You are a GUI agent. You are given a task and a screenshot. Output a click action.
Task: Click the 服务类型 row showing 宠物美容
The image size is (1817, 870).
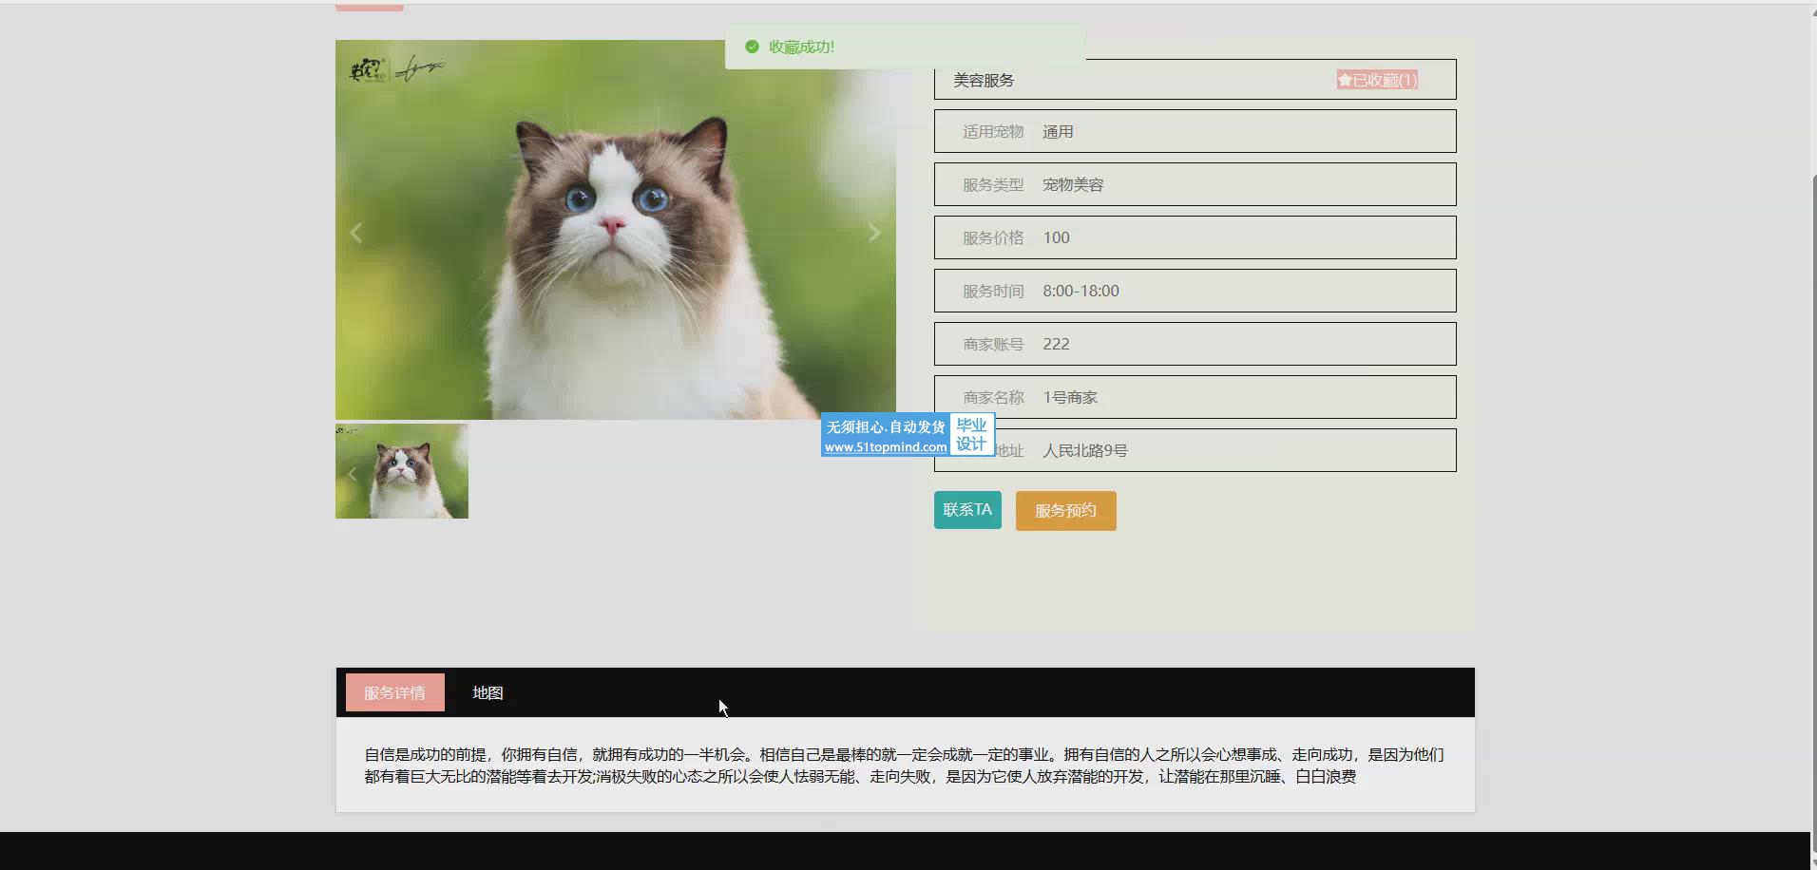pos(1195,184)
